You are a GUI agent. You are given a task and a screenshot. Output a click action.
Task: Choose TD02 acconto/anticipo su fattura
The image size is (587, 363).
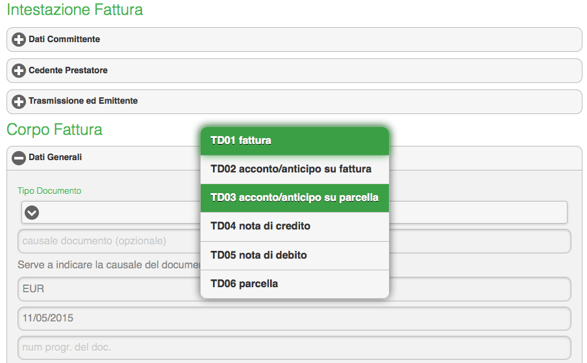click(x=294, y=169)
